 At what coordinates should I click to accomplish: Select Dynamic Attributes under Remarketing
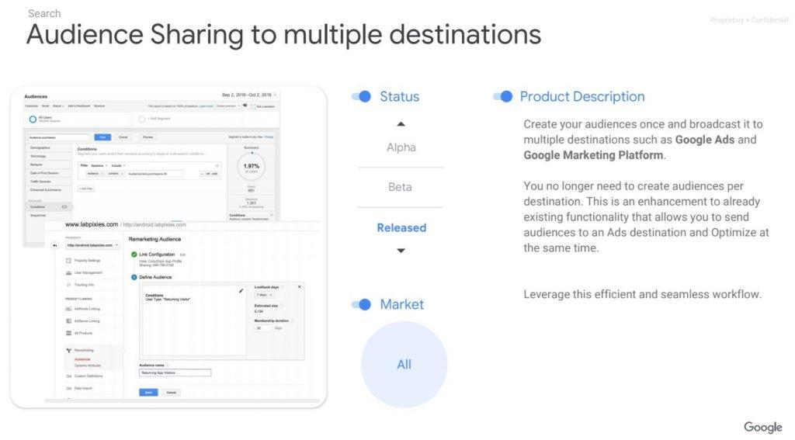tap(88, 366)
